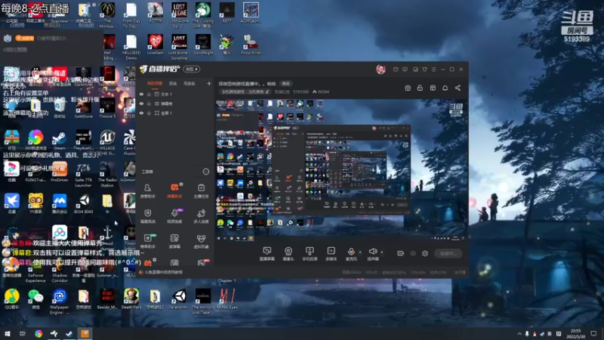This screenshot has height=340, width=604.
Task: Lock the 文本 1 source layer
Action: coord(149,94)
